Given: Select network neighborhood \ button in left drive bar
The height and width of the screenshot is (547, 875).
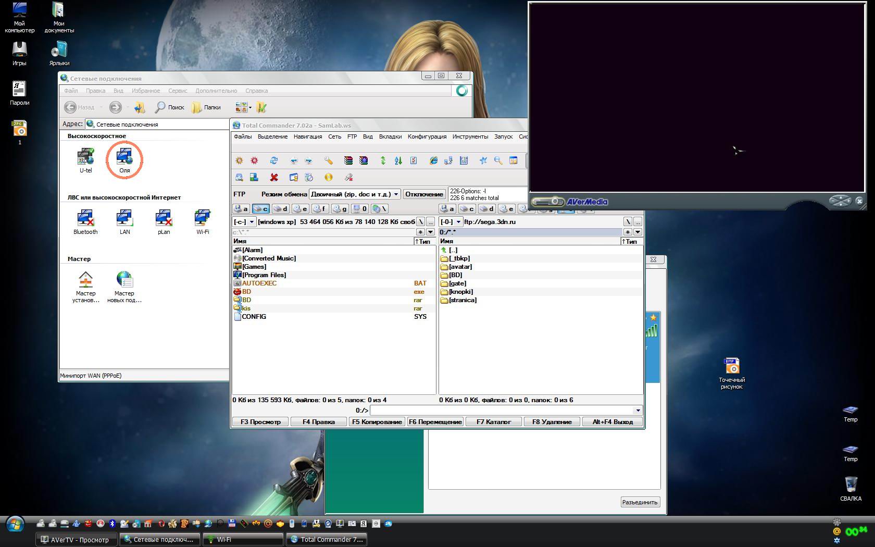Looking at the screenshot, I should pyautogui.click(x=379, y=208).
